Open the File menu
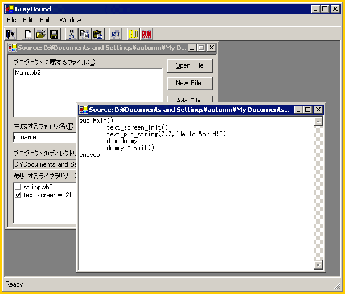 coord(11,20)
